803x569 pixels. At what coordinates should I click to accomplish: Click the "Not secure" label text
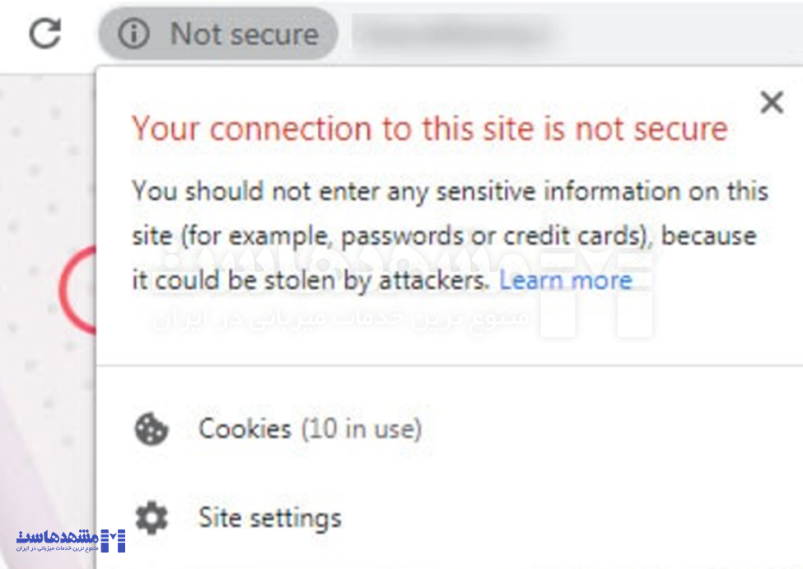pyautogui.click(x=244, y=34)
